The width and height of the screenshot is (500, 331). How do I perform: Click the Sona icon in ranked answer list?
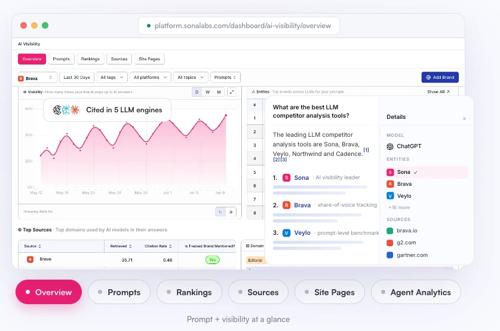coord(286,177)
